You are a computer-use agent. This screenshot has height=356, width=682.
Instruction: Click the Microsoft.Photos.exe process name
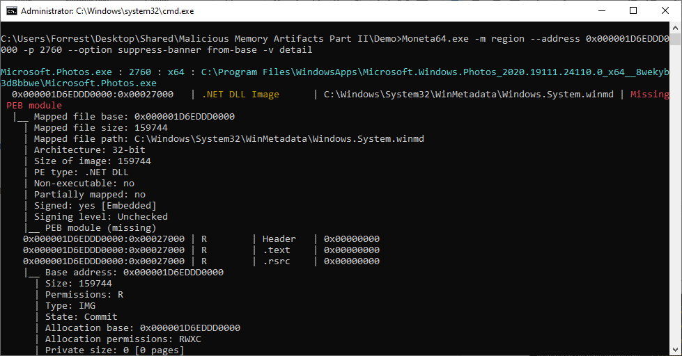point(56,72)
